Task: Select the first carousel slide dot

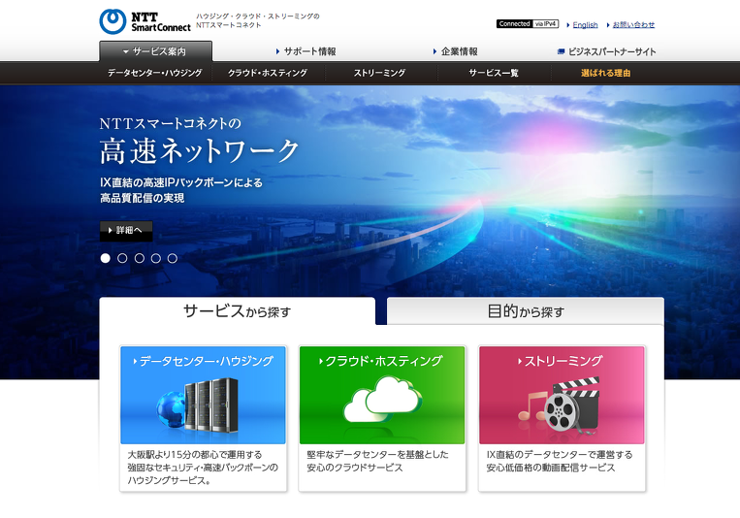Action: coord(106,258)
